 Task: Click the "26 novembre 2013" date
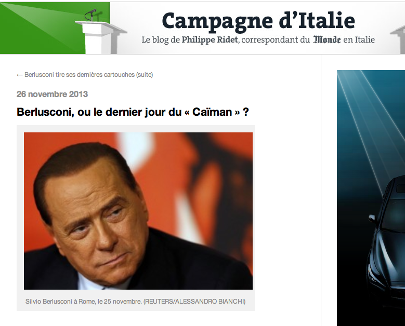tap(52, 94)
